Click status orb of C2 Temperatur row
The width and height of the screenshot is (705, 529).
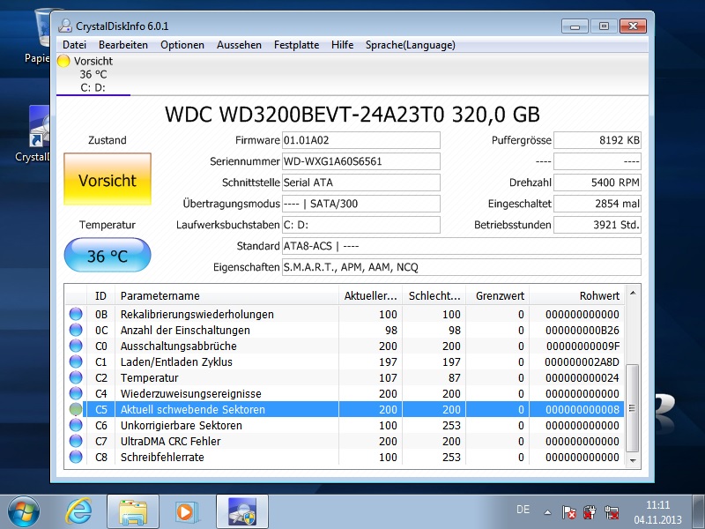76,377
